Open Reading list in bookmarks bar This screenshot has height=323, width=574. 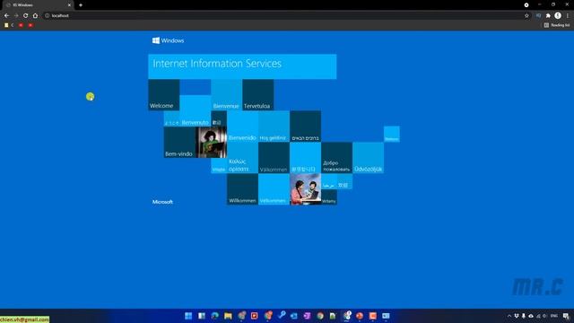click(557, 25)
